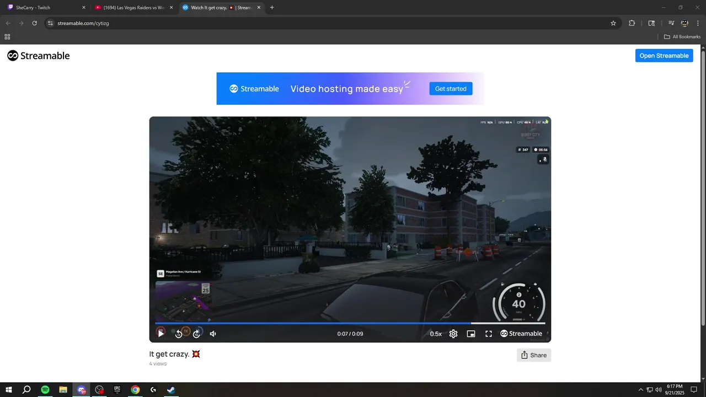Open the Chrome three-dot menu
This screenshot has width=706, height=397.
tap(698, 23)
